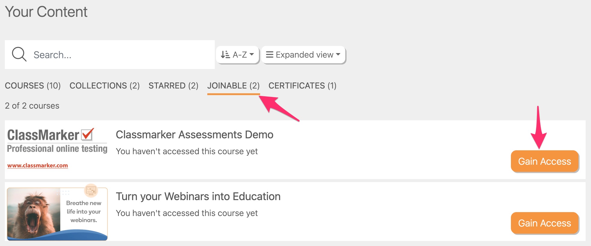Open the A-Z sorting dropdown arrow
This screenshot has width=591, height=246.
click(252, 54)
